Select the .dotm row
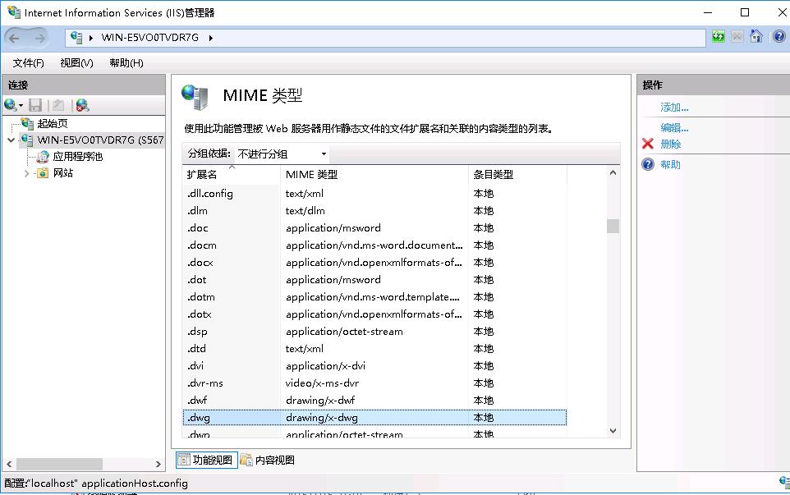Image resolution: width=790 pixels, height=495 pixels. click(374, 296)
